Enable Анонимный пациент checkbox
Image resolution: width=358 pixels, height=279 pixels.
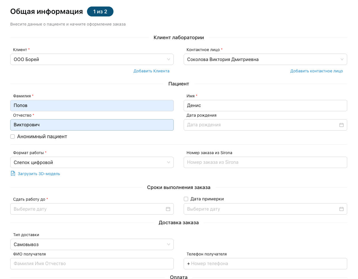(13, 137)
